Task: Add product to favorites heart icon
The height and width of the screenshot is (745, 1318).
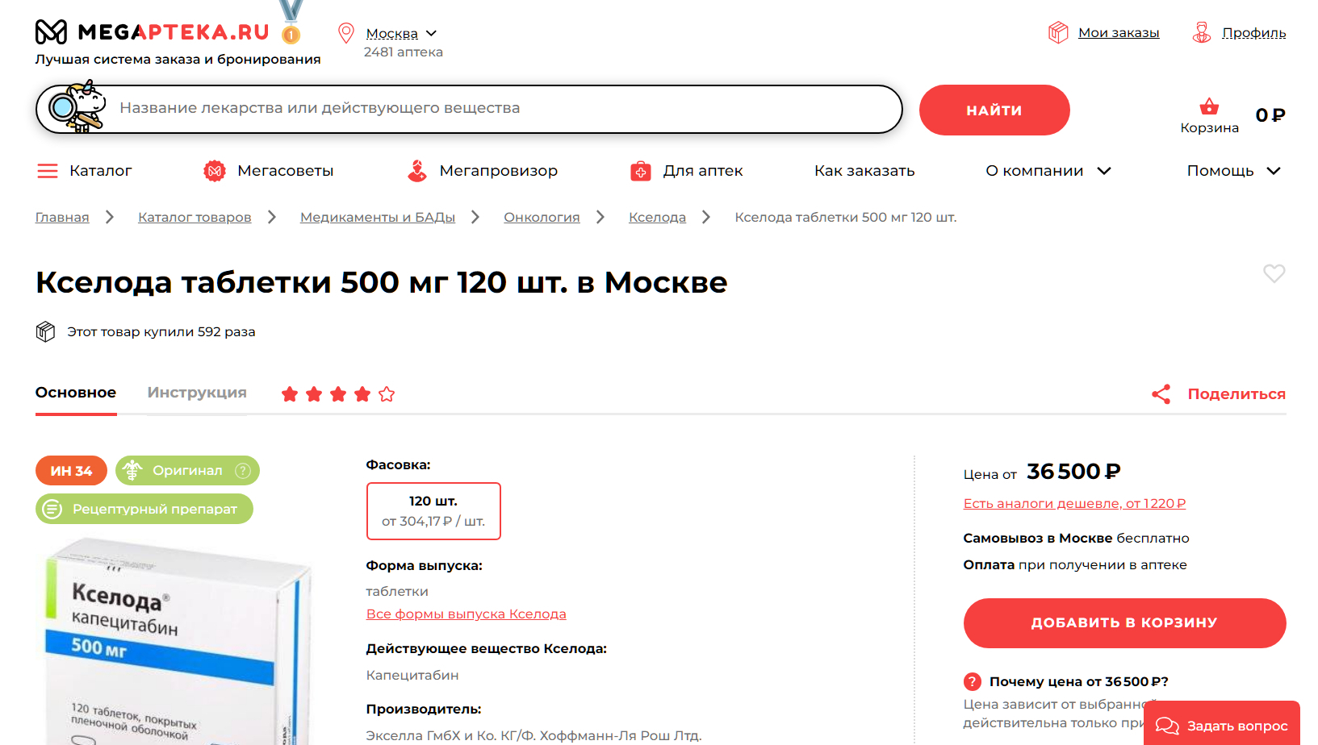Action: tap(1274, 273)
